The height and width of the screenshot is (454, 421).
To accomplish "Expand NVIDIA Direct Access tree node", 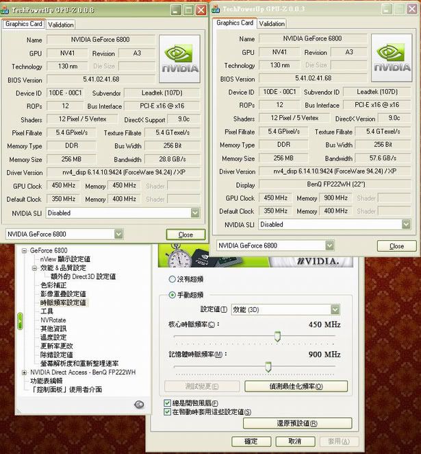I will 24,372.
